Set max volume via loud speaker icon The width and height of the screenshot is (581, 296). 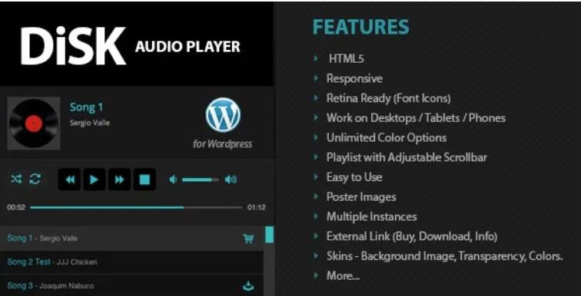click(x=231, y=180)
